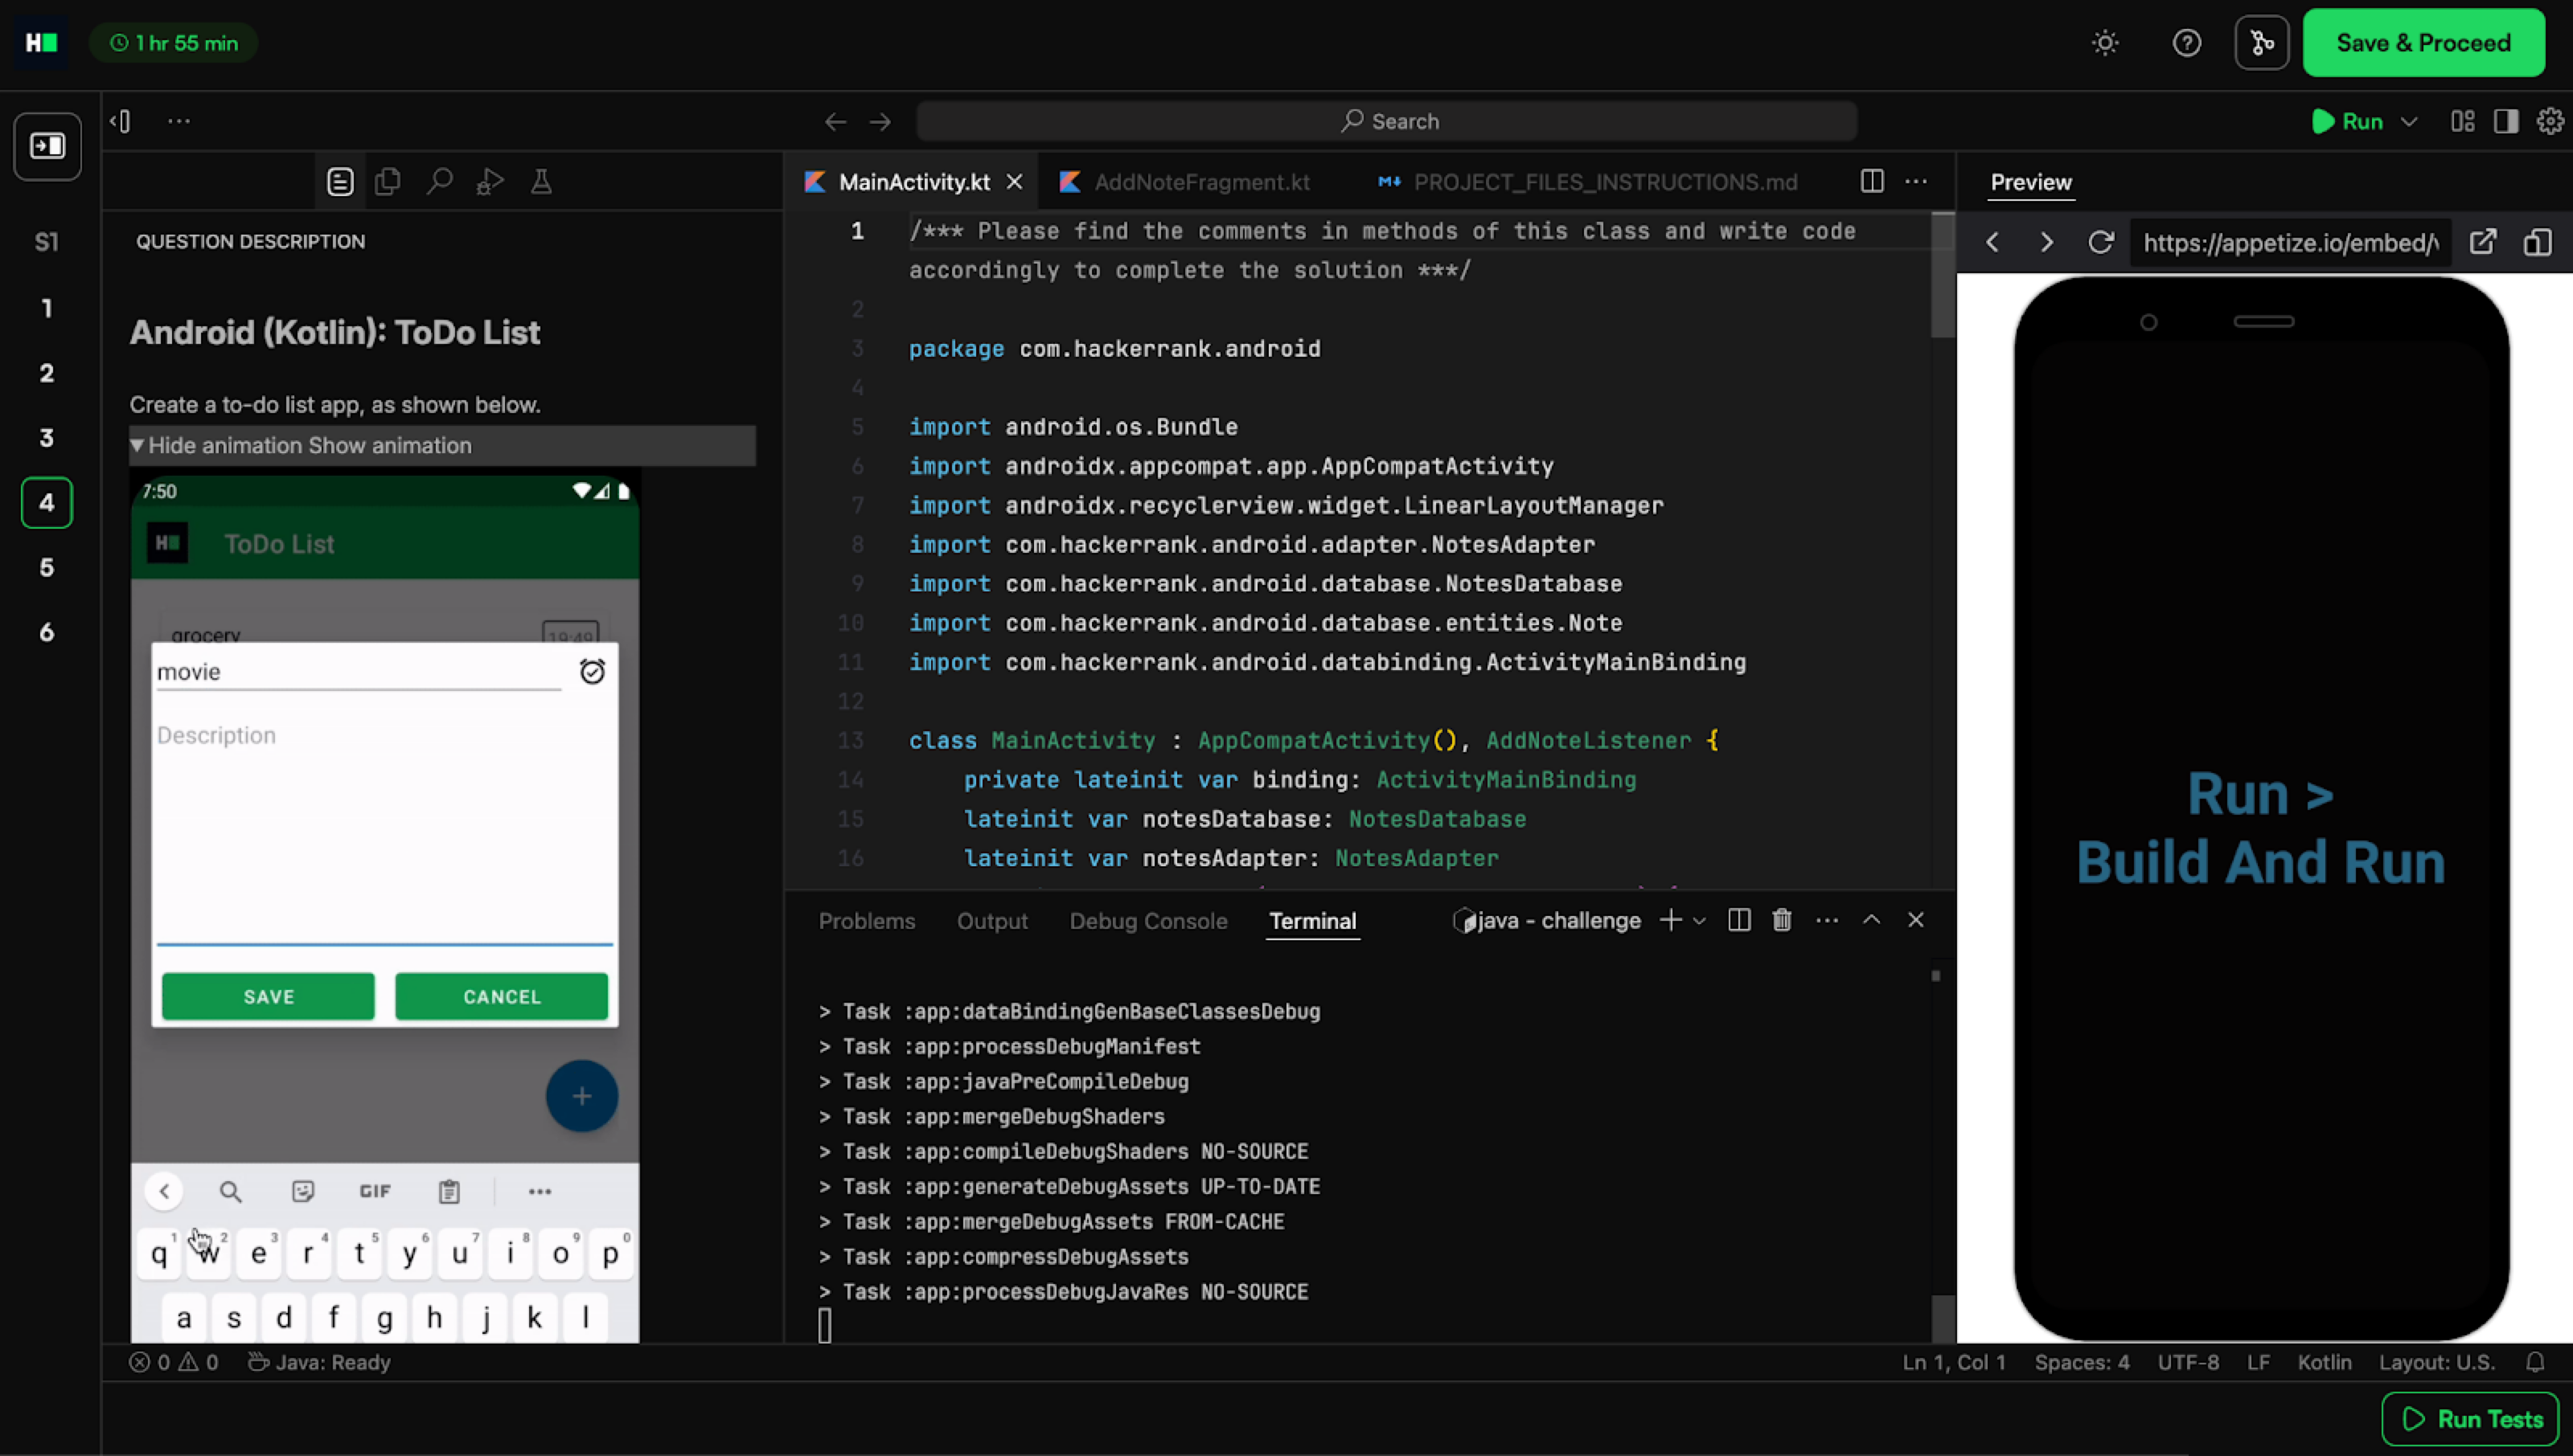2573x1456 pixels.
Task: Click the Search field at the top
Action: pyautogui.click(x=1388, y=121)
